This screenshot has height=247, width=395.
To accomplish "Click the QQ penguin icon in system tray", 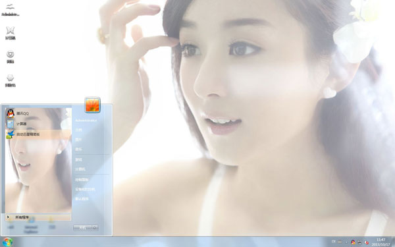I will point(353,242).
